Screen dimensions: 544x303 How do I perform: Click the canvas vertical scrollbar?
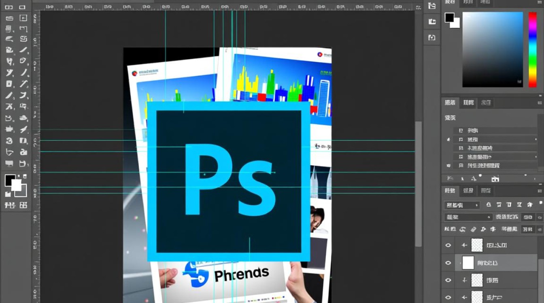[x=419, y=182]
